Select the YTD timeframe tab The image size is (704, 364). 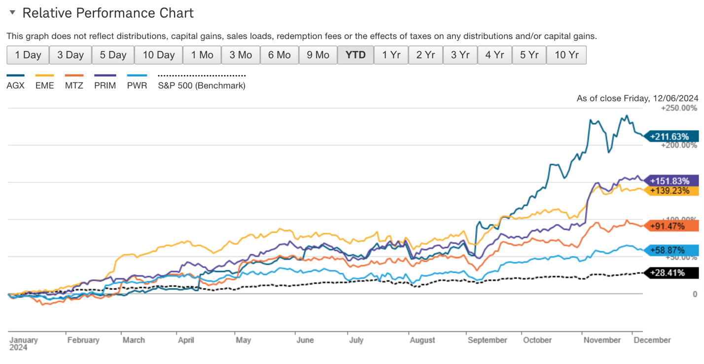coord(355,55)
